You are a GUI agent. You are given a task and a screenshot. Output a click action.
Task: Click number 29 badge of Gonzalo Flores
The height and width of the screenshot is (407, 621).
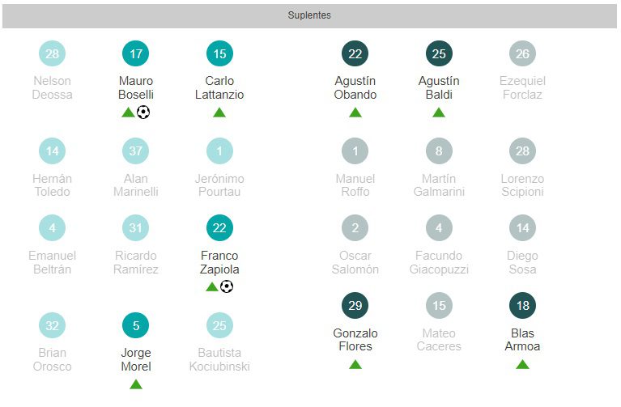tap(355, 306)
